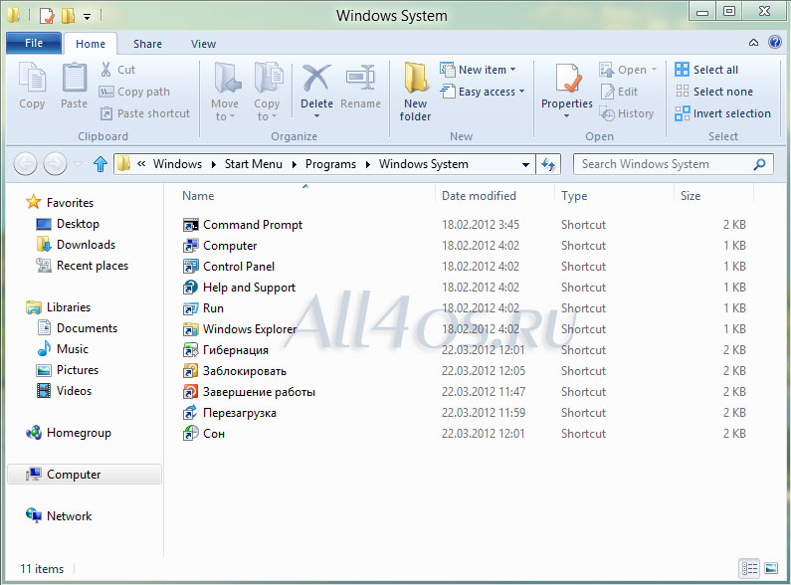
Task: Expand the Easy access dropdown
Action: point(521,92)
